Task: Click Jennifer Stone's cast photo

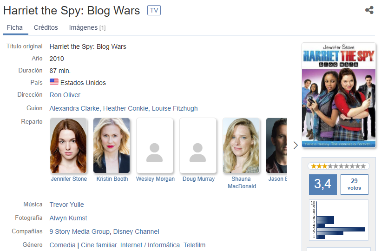Action: coord(68,145)
